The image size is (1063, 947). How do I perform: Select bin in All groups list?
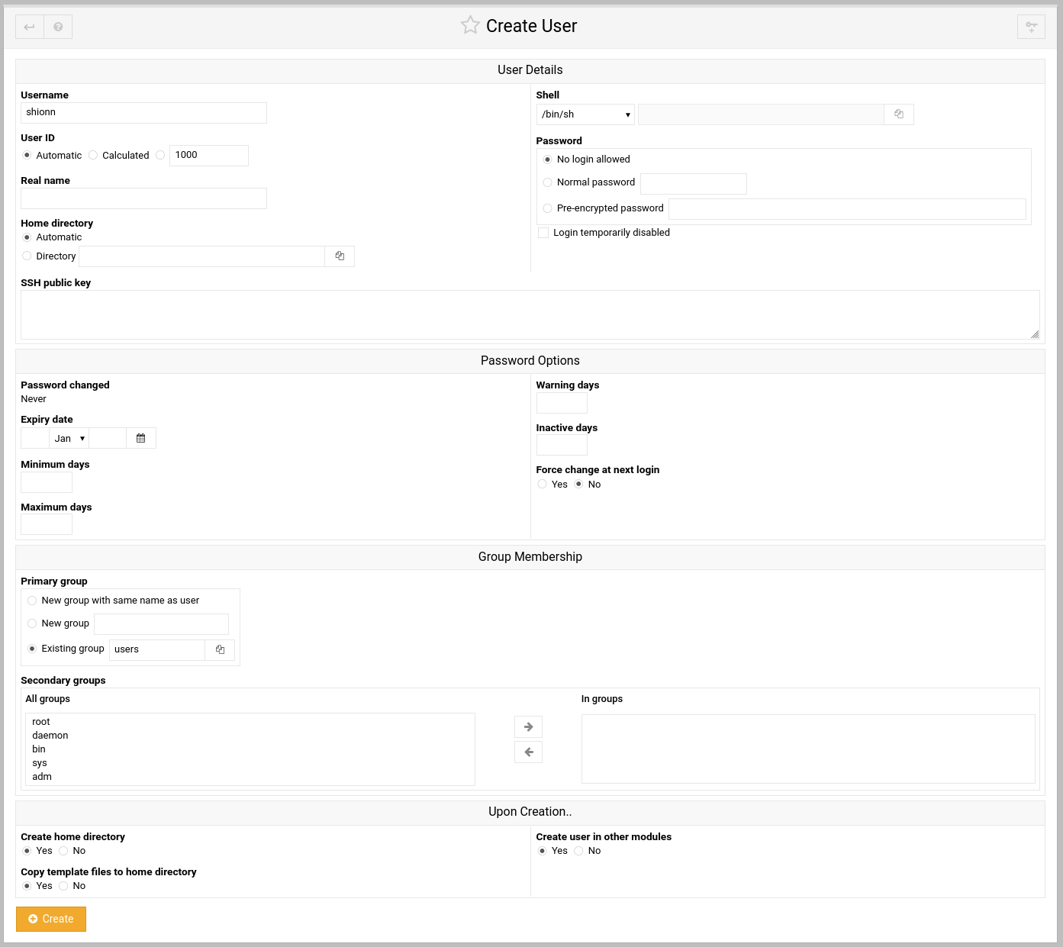tap(250, 749)
